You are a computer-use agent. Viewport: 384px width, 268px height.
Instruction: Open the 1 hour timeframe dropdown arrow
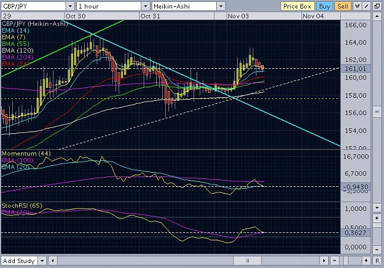point(146,6)
